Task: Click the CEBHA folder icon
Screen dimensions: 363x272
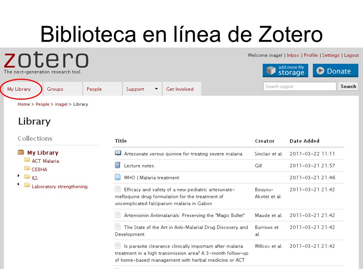Action: coord(27,168)
